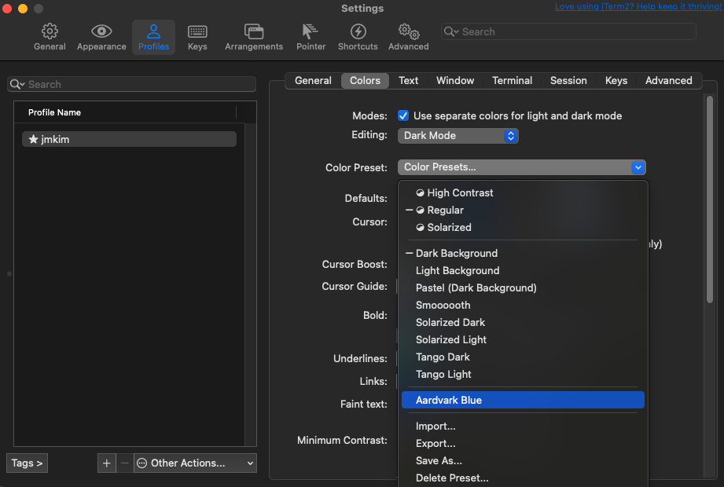Choose Export... from the presets menu
724x487 pixels.
(523, 443)
